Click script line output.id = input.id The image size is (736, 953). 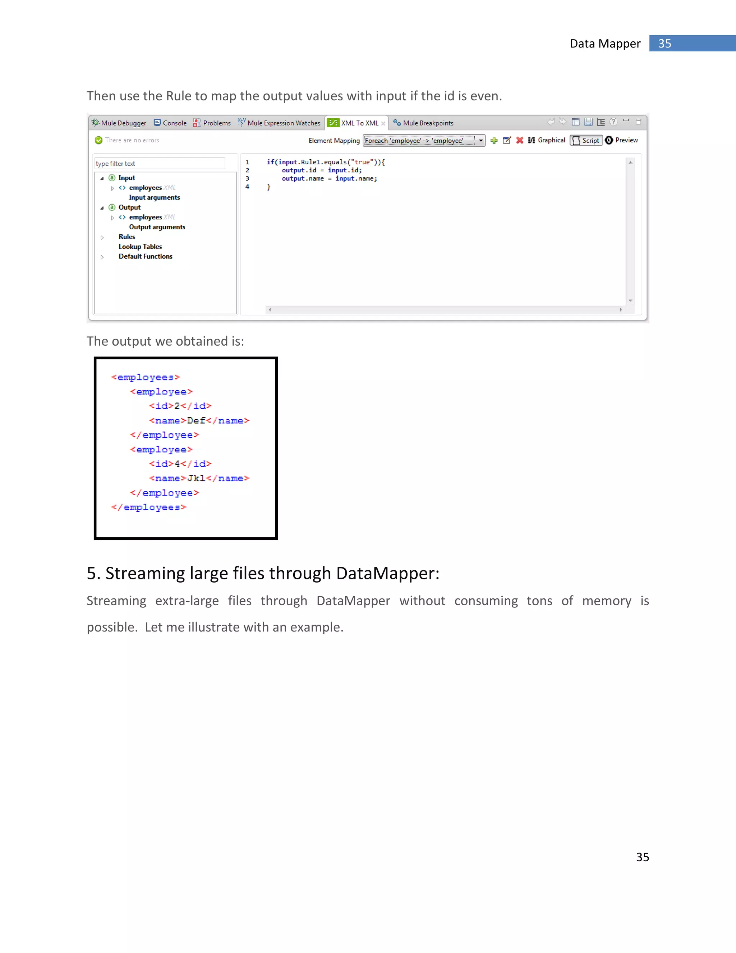tap(322, 170)
